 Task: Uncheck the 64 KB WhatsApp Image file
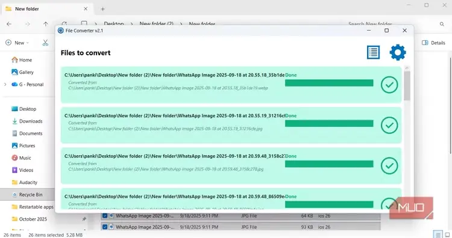105,216
